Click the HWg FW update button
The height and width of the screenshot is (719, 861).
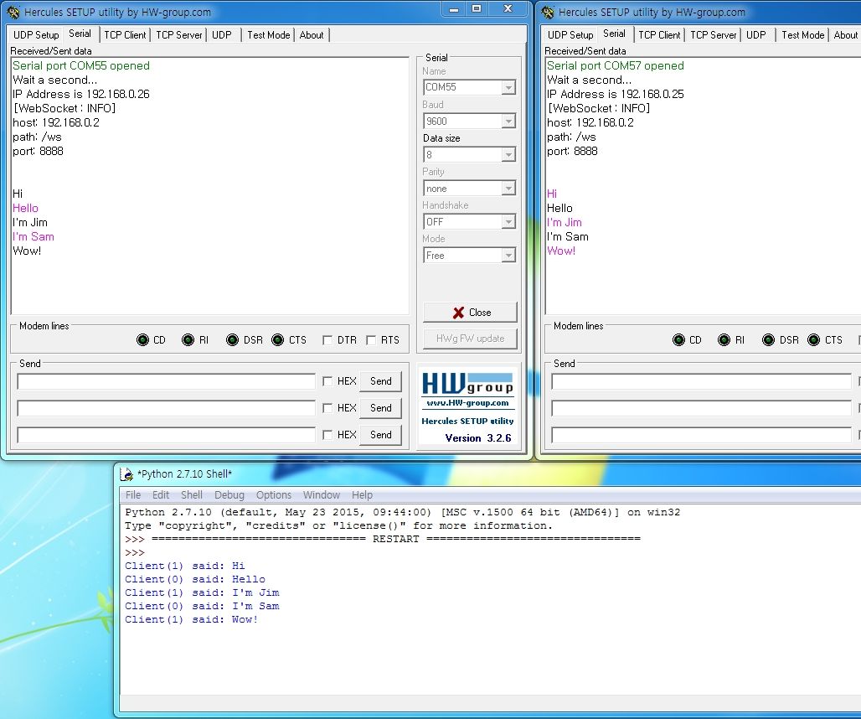pos(469,339)
